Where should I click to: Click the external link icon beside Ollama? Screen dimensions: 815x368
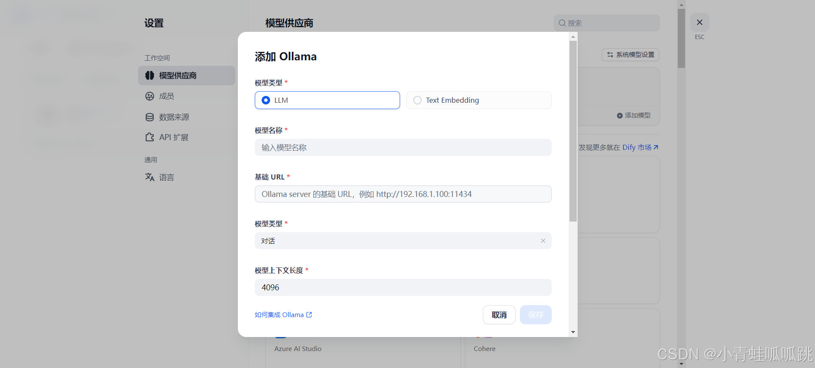(309, 315)
